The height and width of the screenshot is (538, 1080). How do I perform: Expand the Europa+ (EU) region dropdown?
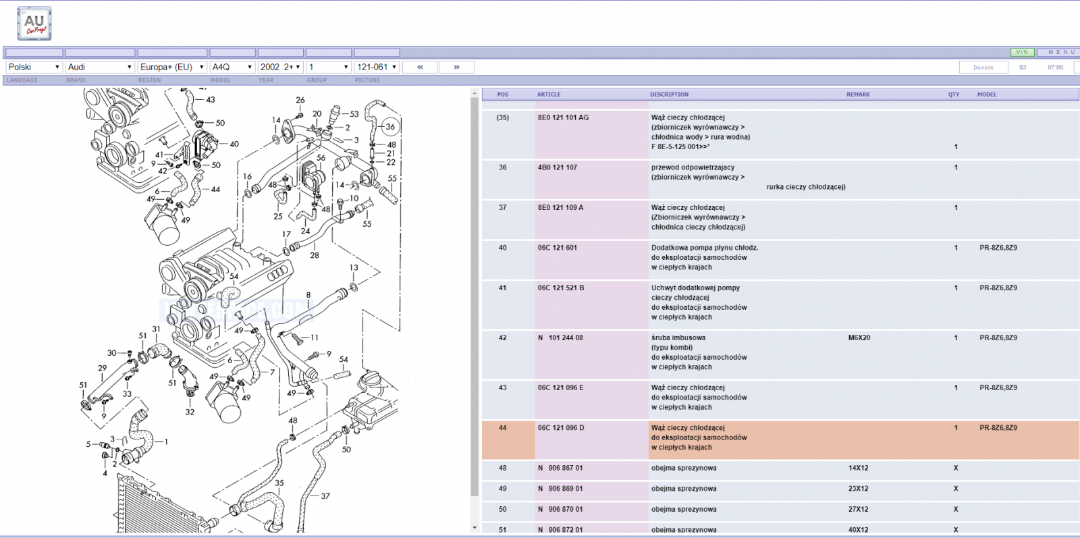click(x=172, y=67)
